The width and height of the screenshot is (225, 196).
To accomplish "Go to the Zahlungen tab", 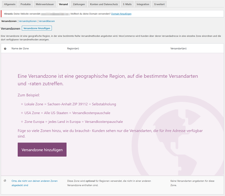I will (x=79, y=4).
